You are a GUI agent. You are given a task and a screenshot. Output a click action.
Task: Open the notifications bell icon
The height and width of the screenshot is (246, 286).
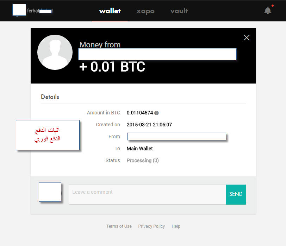(x=268, y=11)
